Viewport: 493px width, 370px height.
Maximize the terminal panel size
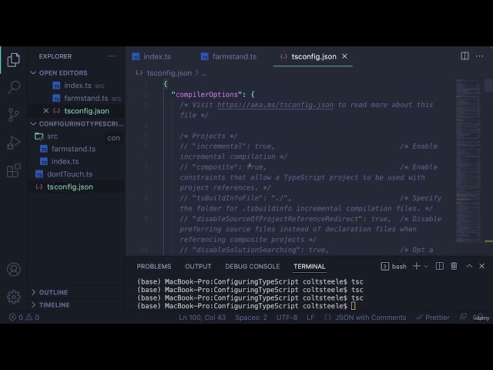(468, 266)
